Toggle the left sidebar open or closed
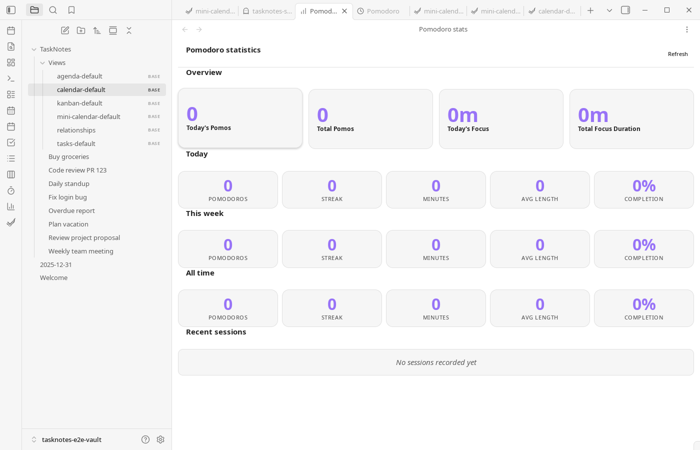Viewport: 700px width, 450px height. click(11, 10)
